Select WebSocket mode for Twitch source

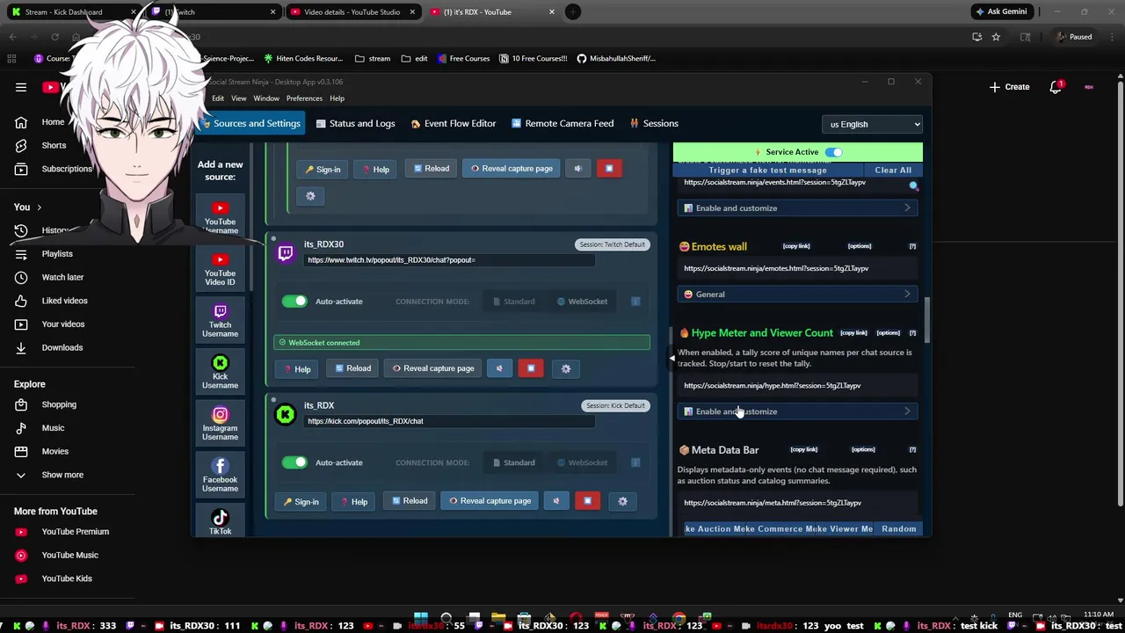click(x=582, y=302)
